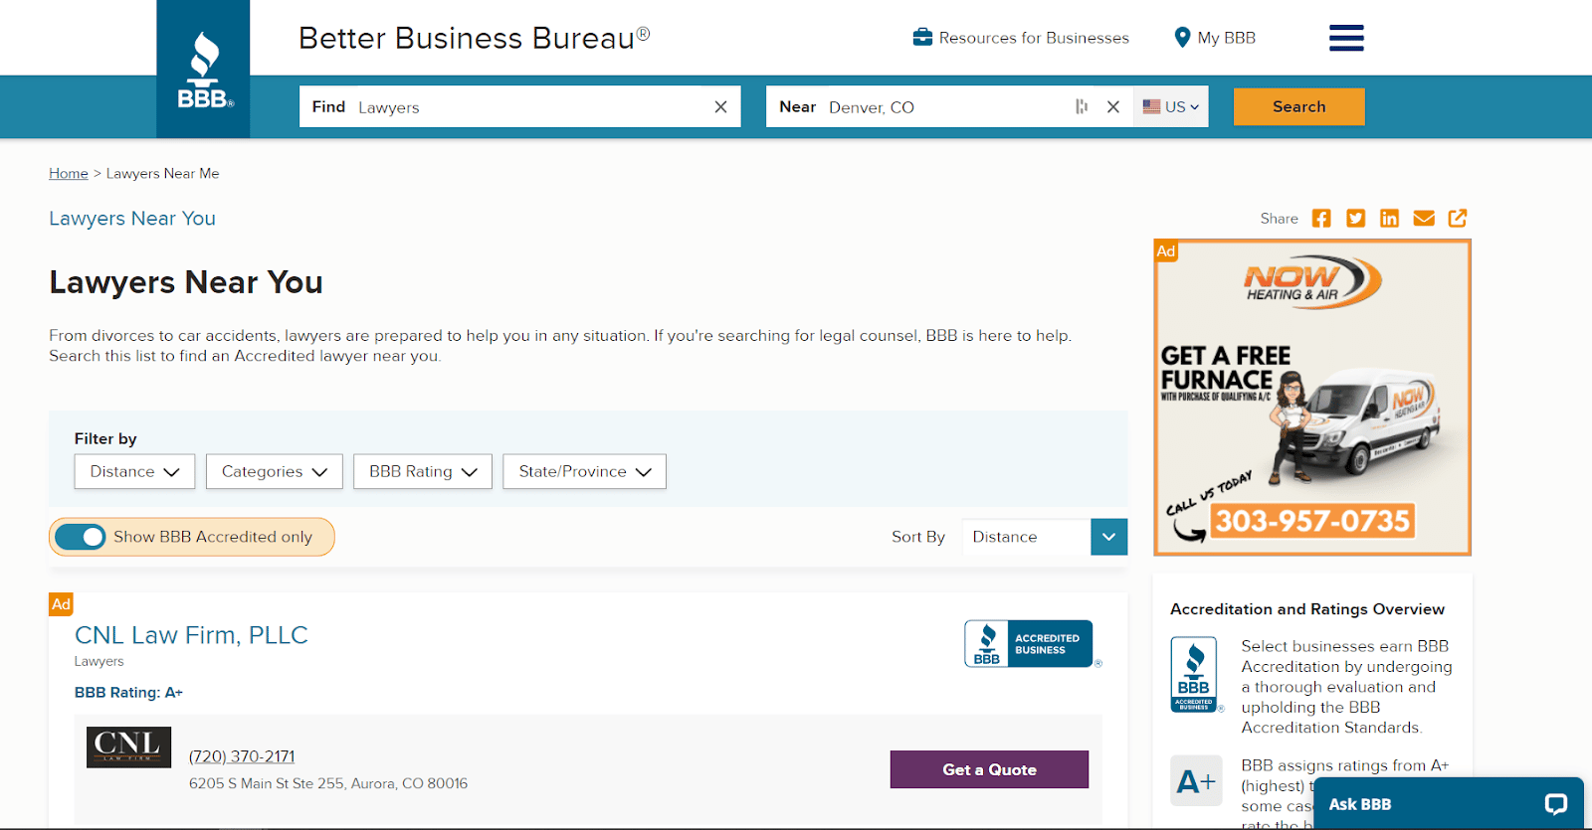The height and width of the screenshot is (830, 1592).
Task: Click the Lawyers Near You blue subheading
Action: [132, 219]
